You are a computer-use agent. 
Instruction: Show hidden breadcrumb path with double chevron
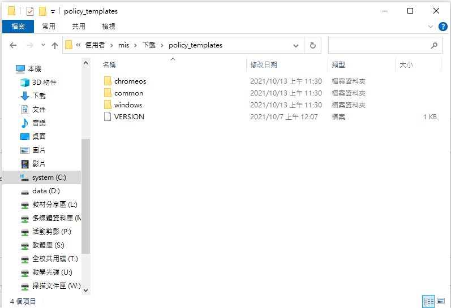[78, 45]
